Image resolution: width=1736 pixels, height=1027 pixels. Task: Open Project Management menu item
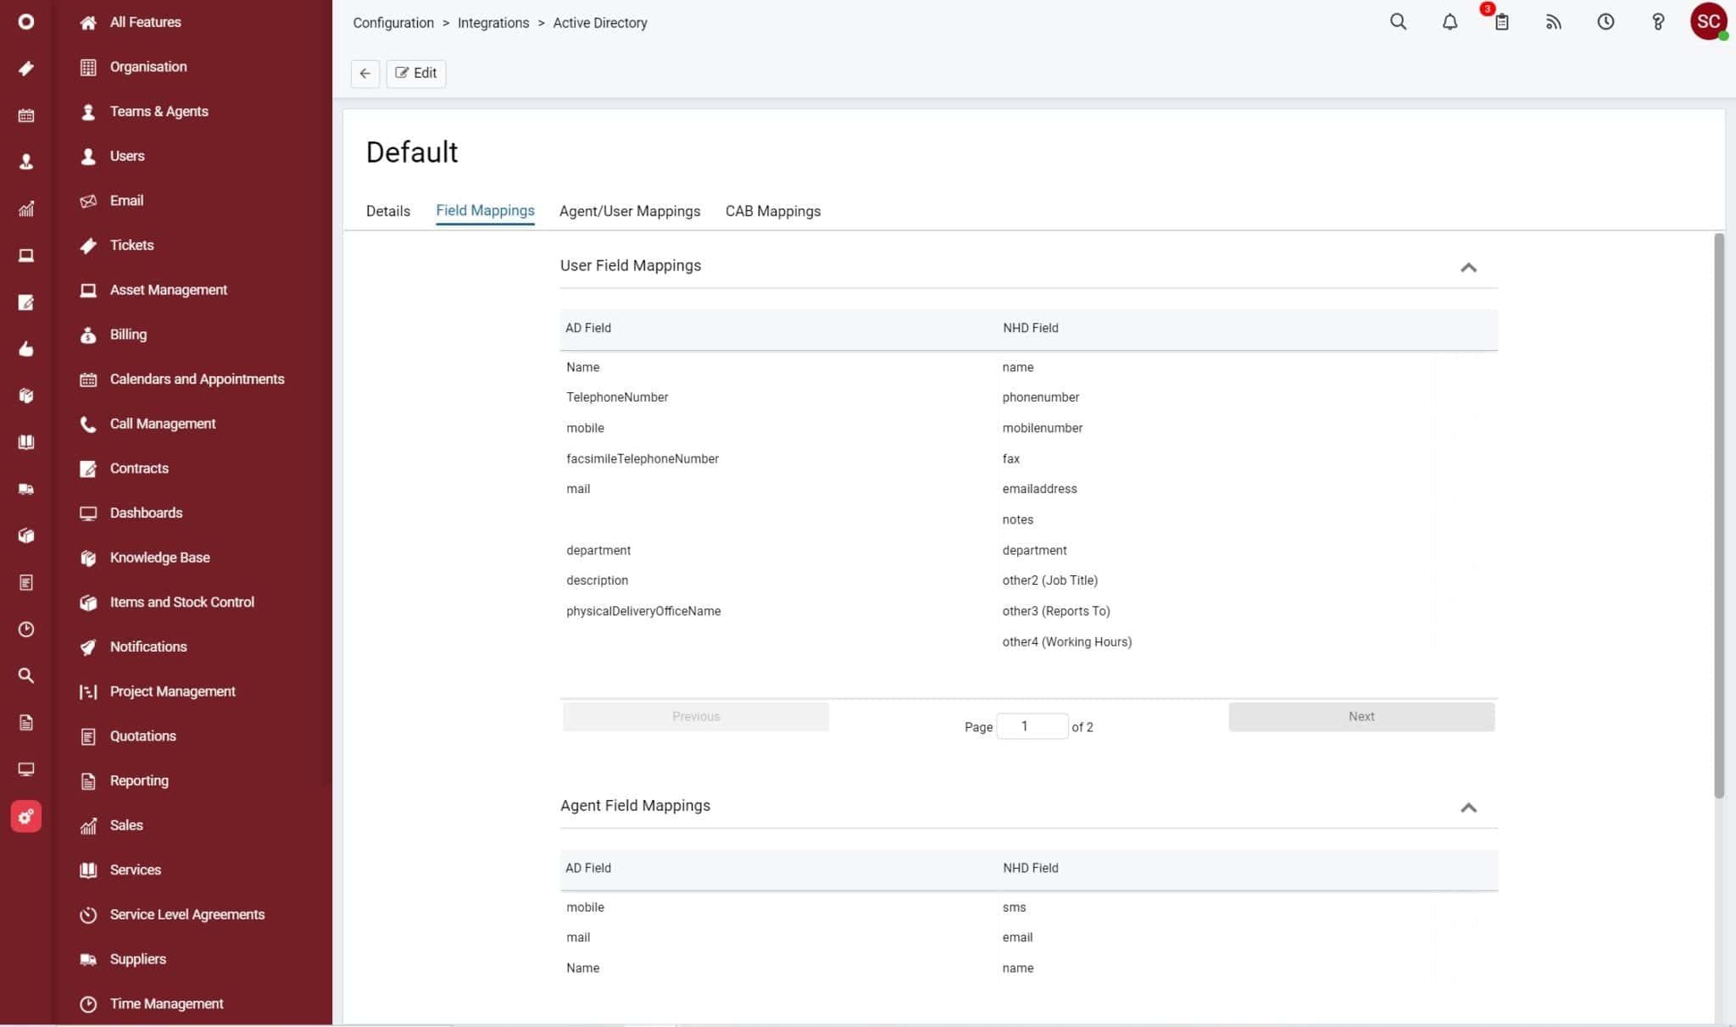coord(172,691)
